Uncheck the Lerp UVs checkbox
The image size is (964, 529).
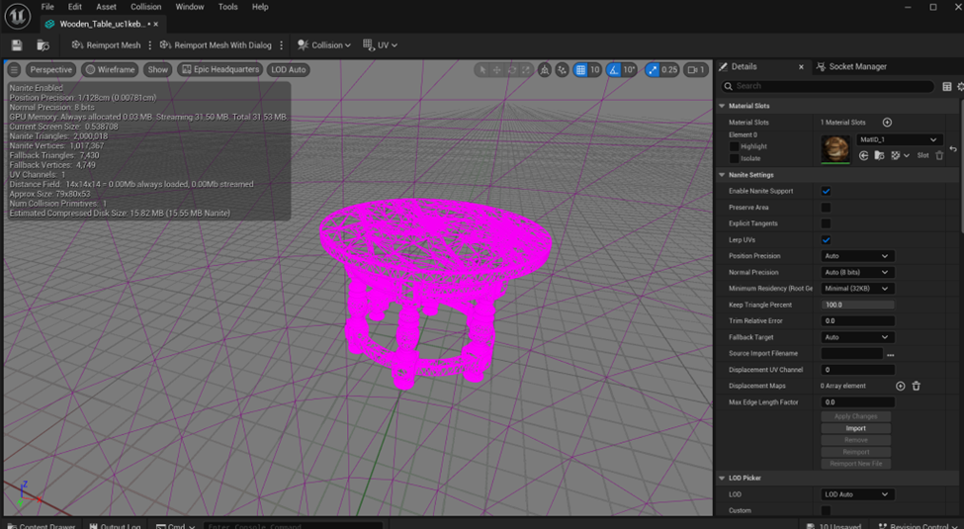pos(826,240)
